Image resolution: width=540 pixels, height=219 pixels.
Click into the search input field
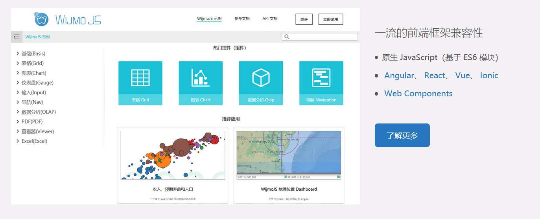[320, 37]
